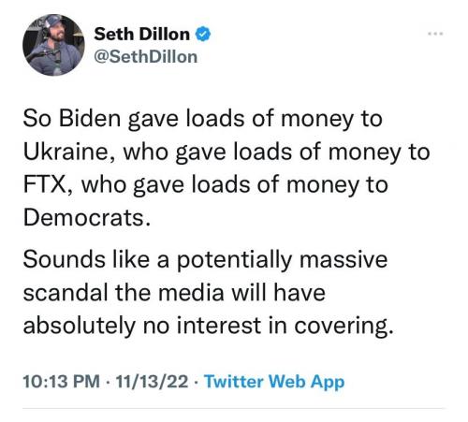Open the three-dot more options menu
Image resolution: width=468 pixels, height=422 pixels.
(x=435, y=34)
